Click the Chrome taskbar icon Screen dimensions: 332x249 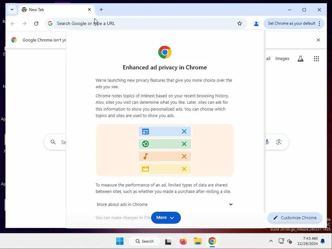click(x=212, y=241)
